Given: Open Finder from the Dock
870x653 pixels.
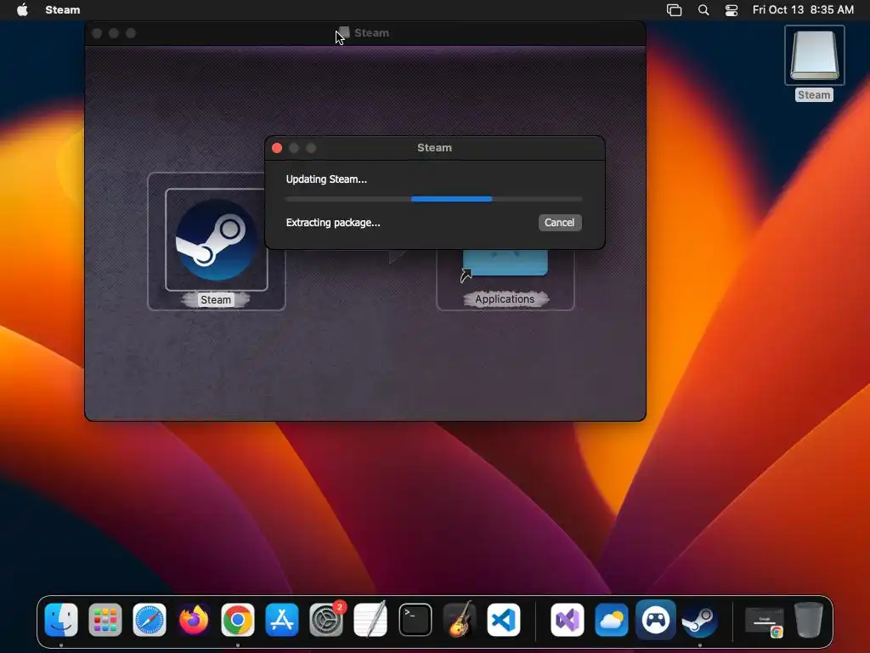Looking at the screenshot, I should point(61,620).
